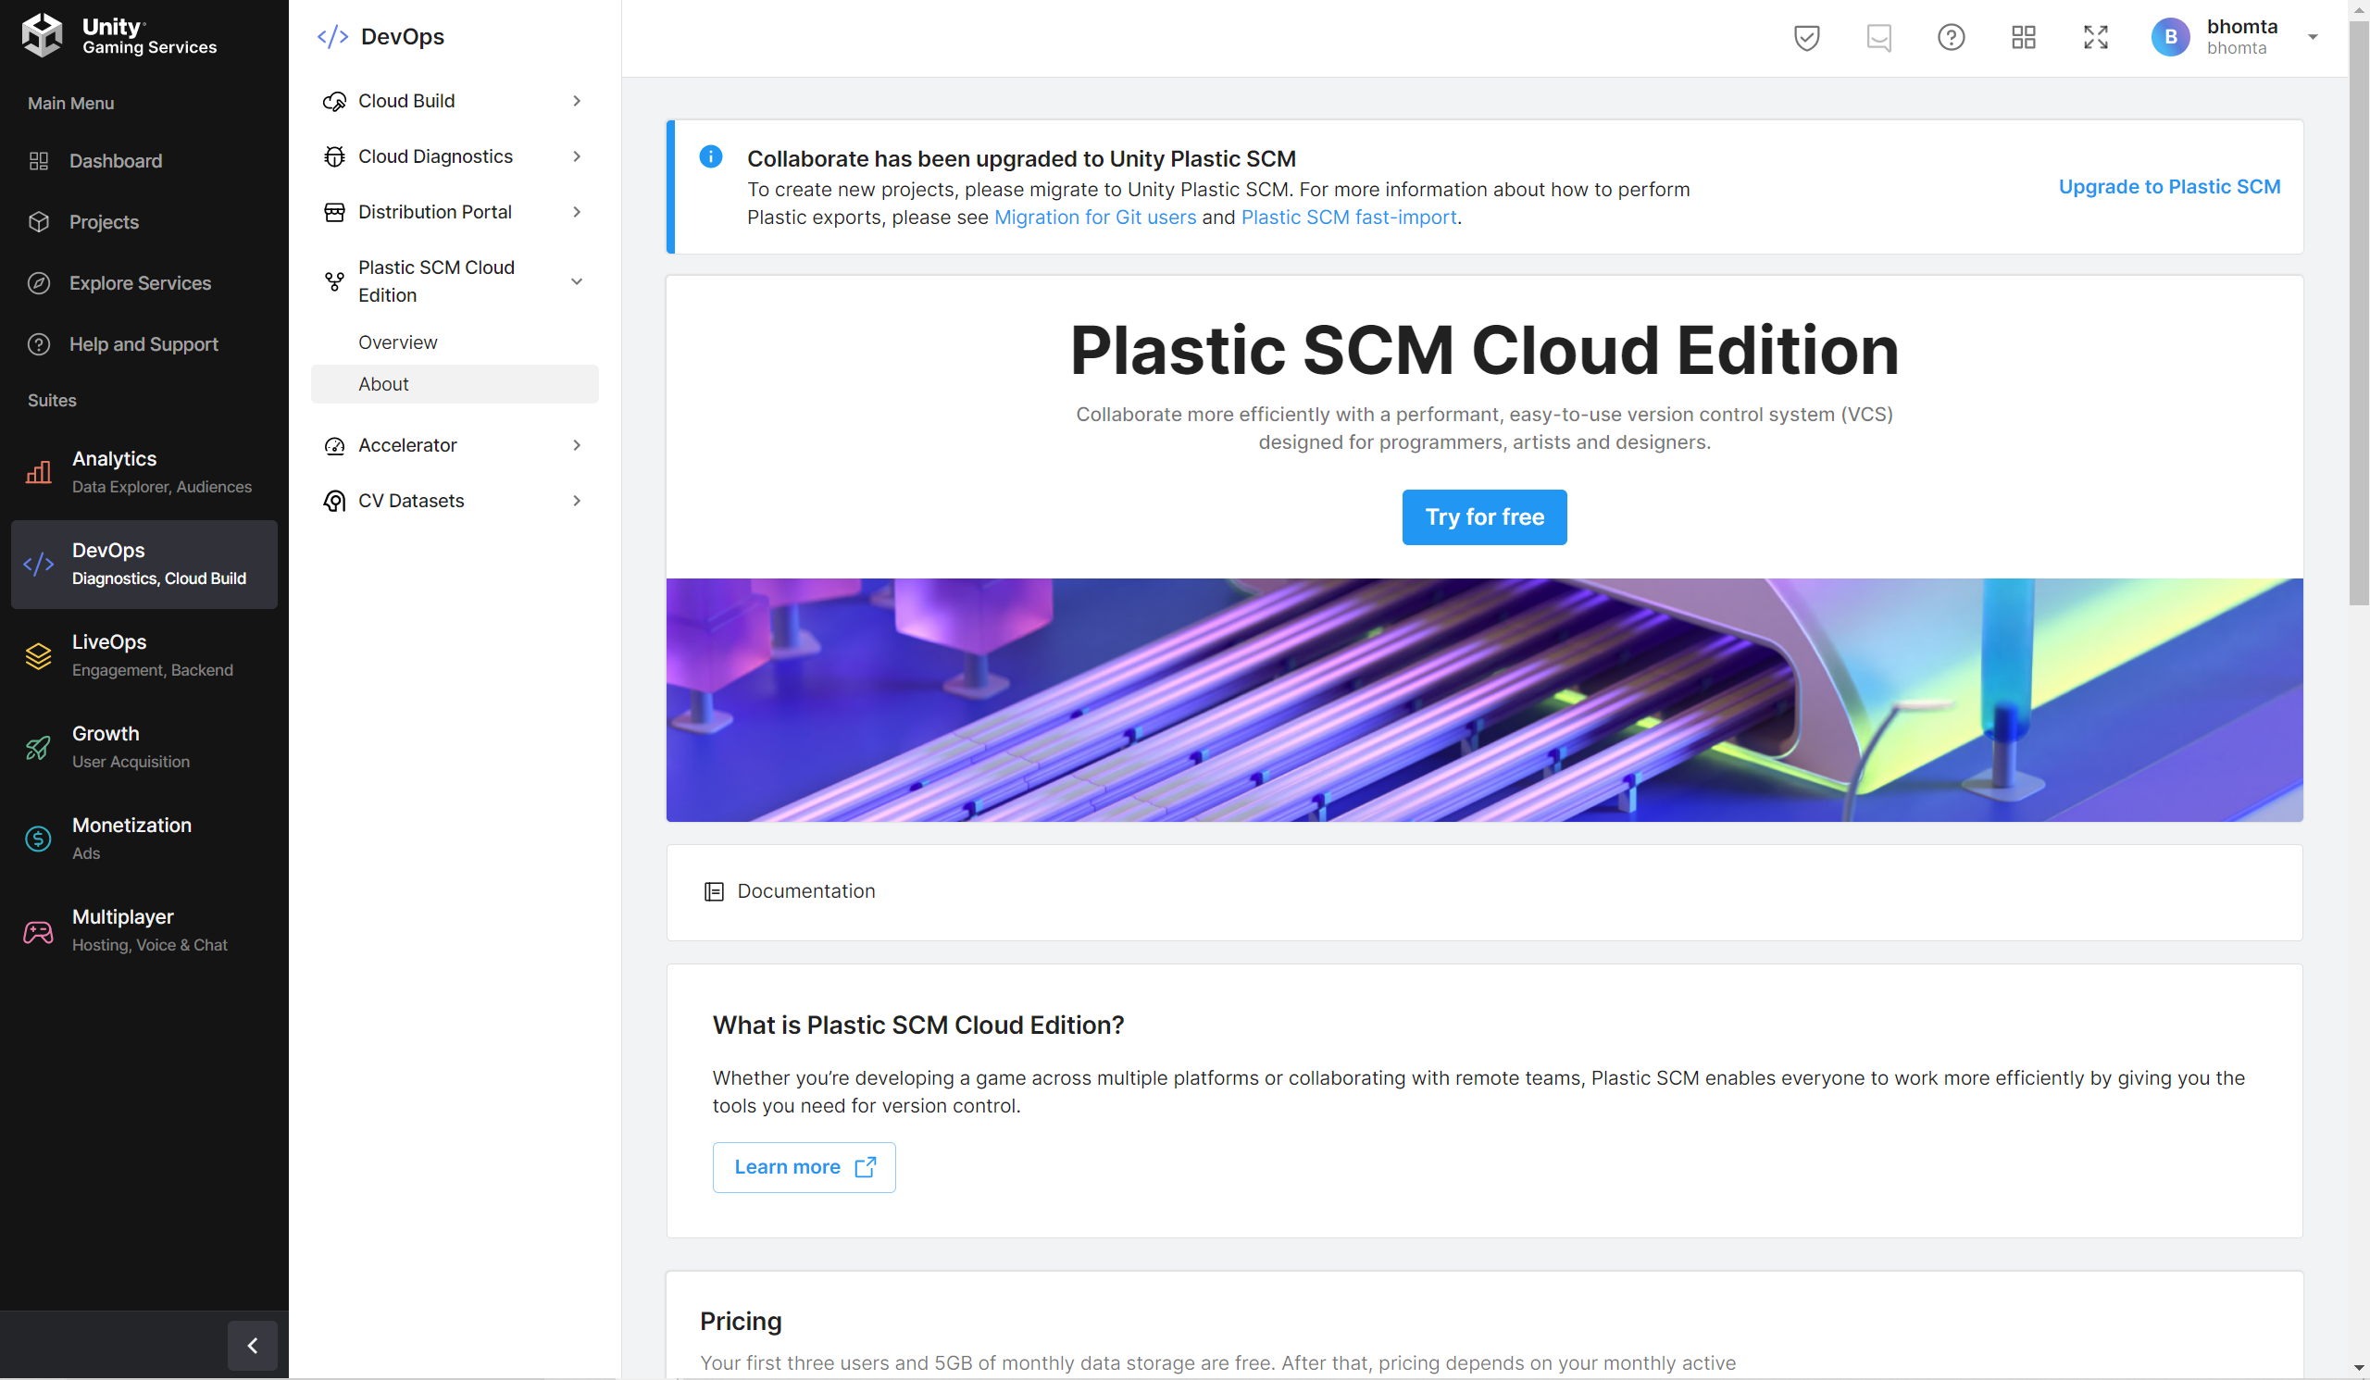
Task: Expand the CV Datasets submenu
Action: click(x=577, y=501)
